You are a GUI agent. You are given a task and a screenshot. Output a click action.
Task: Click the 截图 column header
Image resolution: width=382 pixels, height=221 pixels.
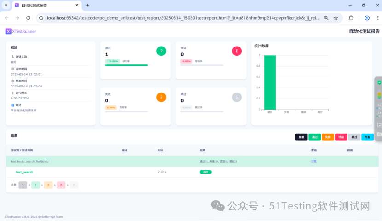(350, 151)
